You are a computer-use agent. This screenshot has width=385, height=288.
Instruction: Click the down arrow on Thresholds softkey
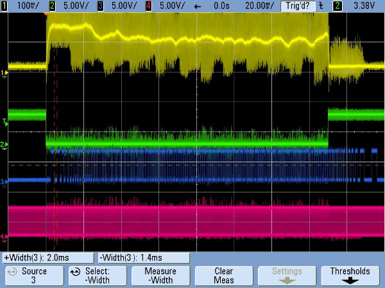pos(350,281)
